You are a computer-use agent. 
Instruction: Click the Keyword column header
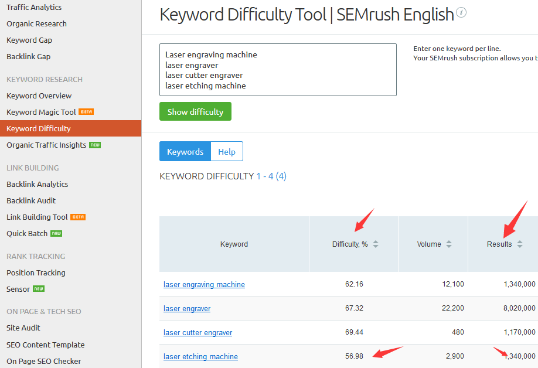pos(234,244)
